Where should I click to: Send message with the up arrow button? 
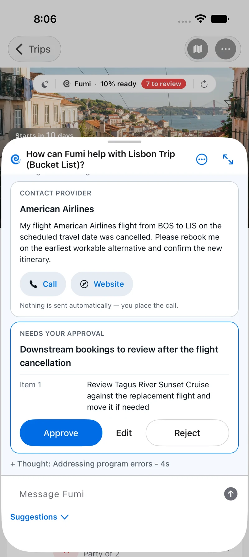[x=231, y=494]
